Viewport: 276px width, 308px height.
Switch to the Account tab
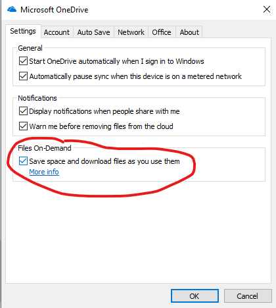pyautogui.click(x=57, y=32)
